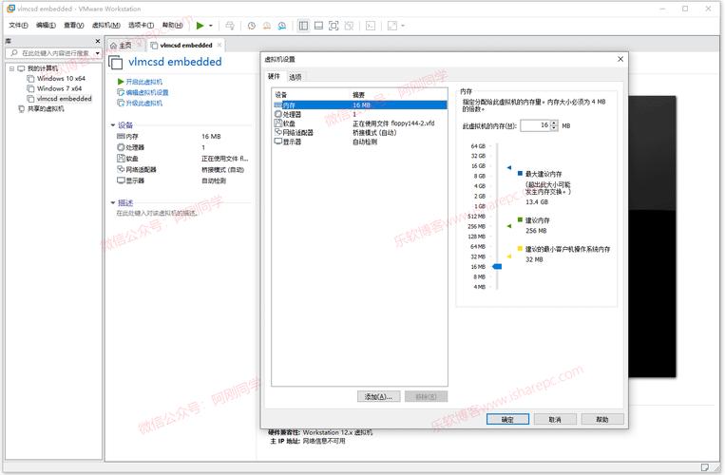Click the Add button in settings dialog
The width and height of the screenshot is (725, 475).
tap(378, 396)
